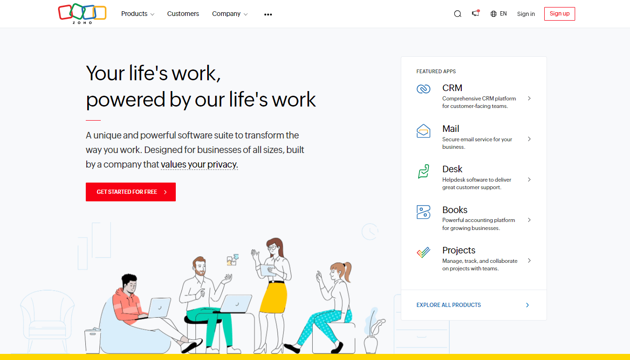Open the search magnifier icon
630x360 pixels.
457,14
